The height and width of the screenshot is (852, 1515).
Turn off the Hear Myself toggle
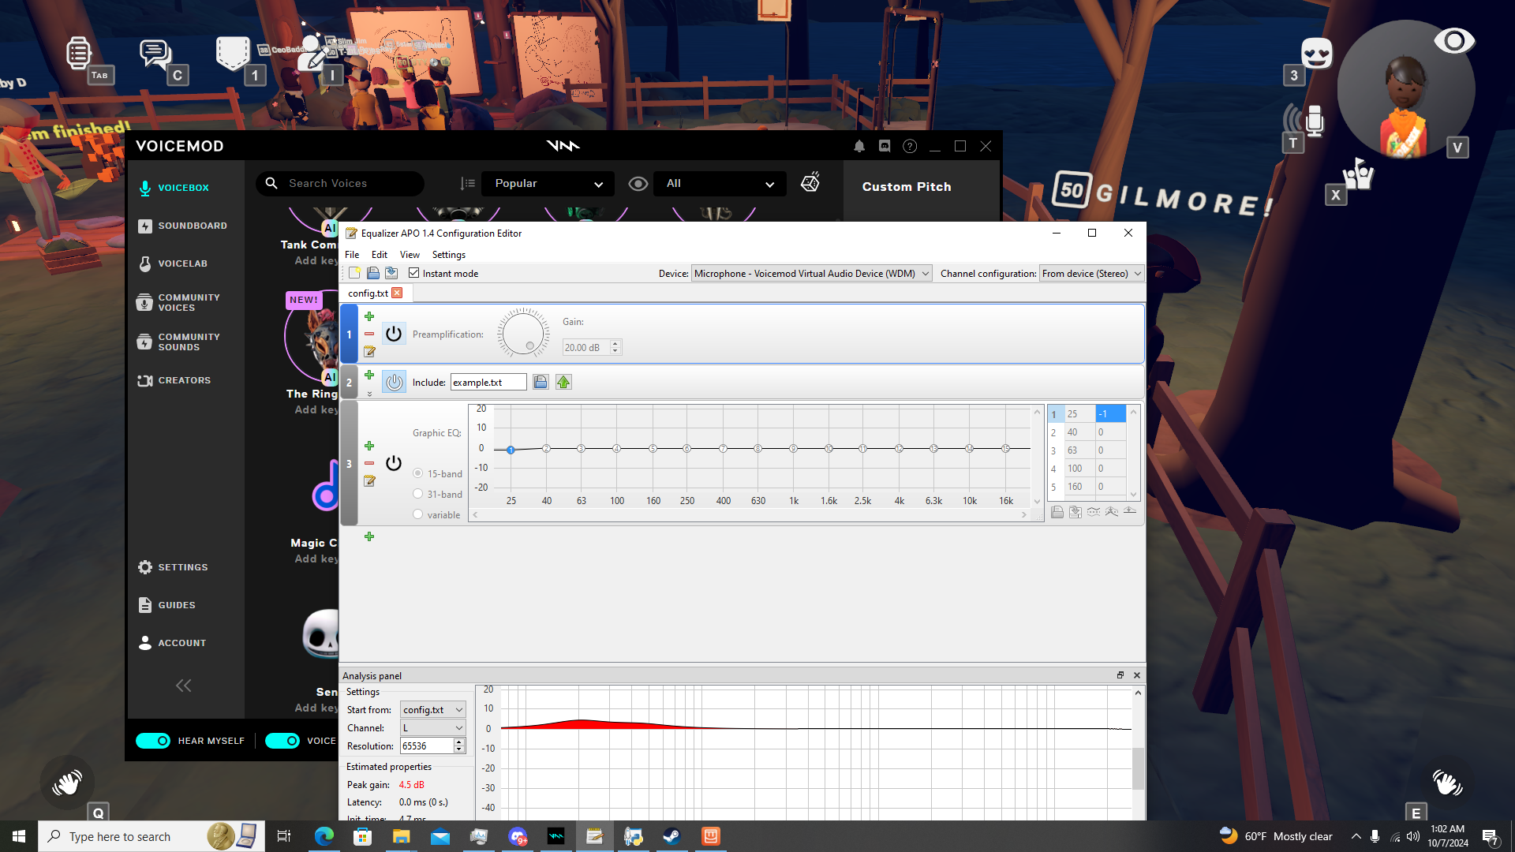coord(153,741)
